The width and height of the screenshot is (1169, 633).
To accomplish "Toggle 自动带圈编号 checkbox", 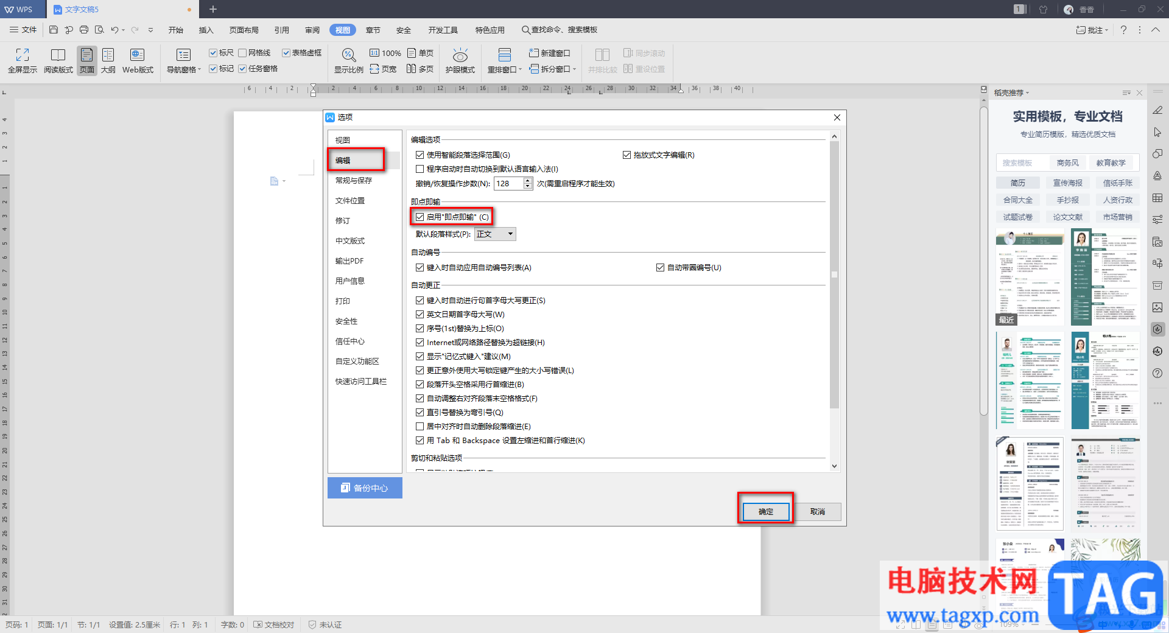I will click(660, 267).
